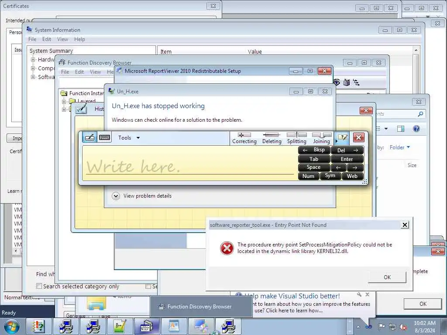
Task: Open Explorer help question-mark icon
Action: 416,129
